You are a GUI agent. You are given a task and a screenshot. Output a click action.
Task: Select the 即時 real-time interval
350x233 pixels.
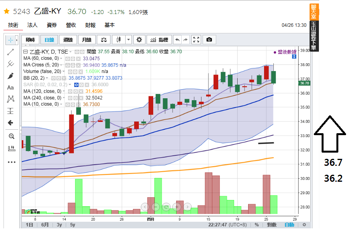pos(30,40)
